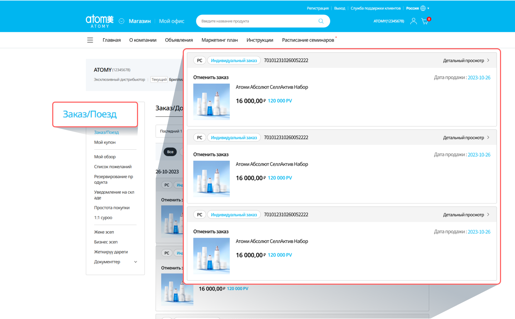Open Уведомление на складе sidebar item
Viewport: 515px width, 319px height.
114,195
